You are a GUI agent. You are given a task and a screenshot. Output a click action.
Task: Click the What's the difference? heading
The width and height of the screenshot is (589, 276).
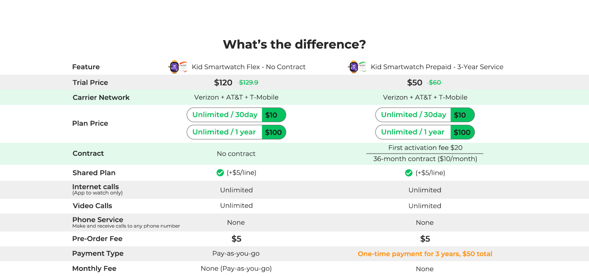click(294, 45)
